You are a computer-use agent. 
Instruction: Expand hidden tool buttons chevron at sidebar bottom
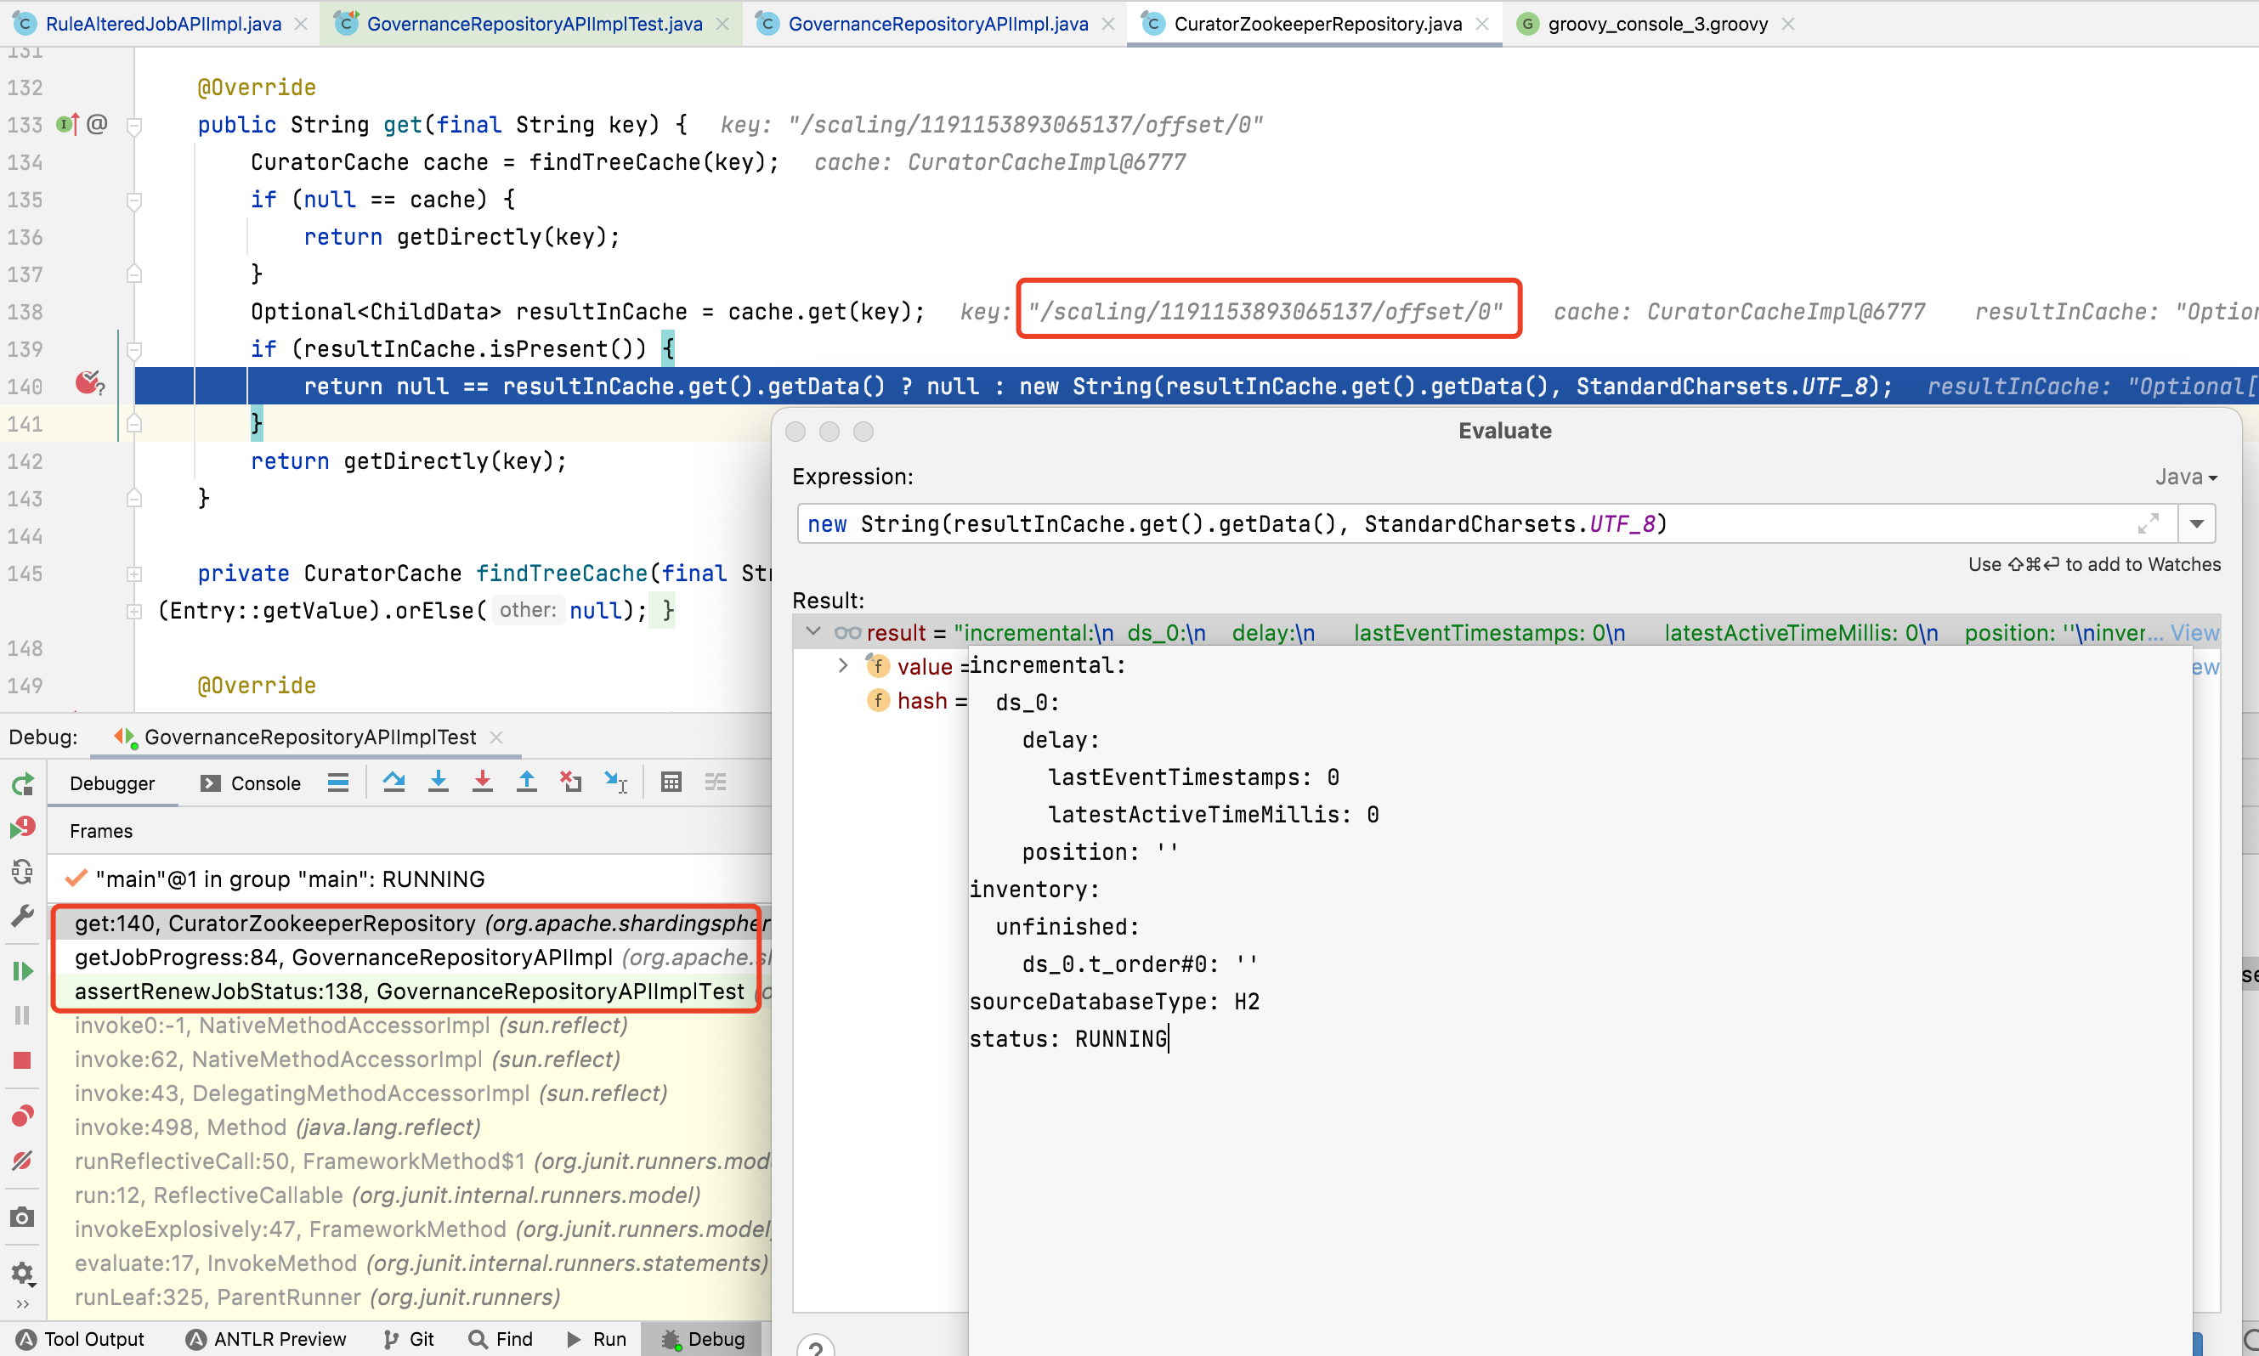coord(23,1304)
